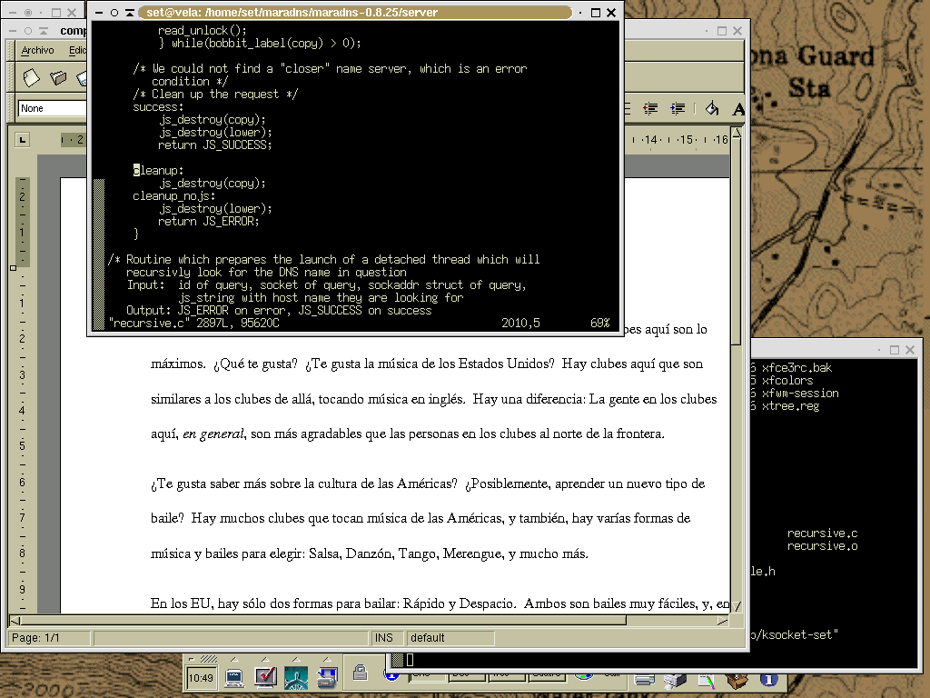930x698 pixels.
Task: Click the vim terminal shade arrow button
Action: (x=130, y=13)
